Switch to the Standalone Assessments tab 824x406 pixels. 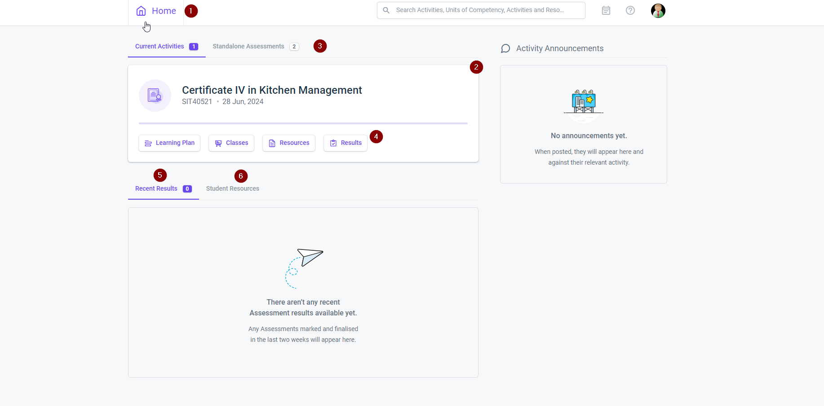(x=248, y=46)
